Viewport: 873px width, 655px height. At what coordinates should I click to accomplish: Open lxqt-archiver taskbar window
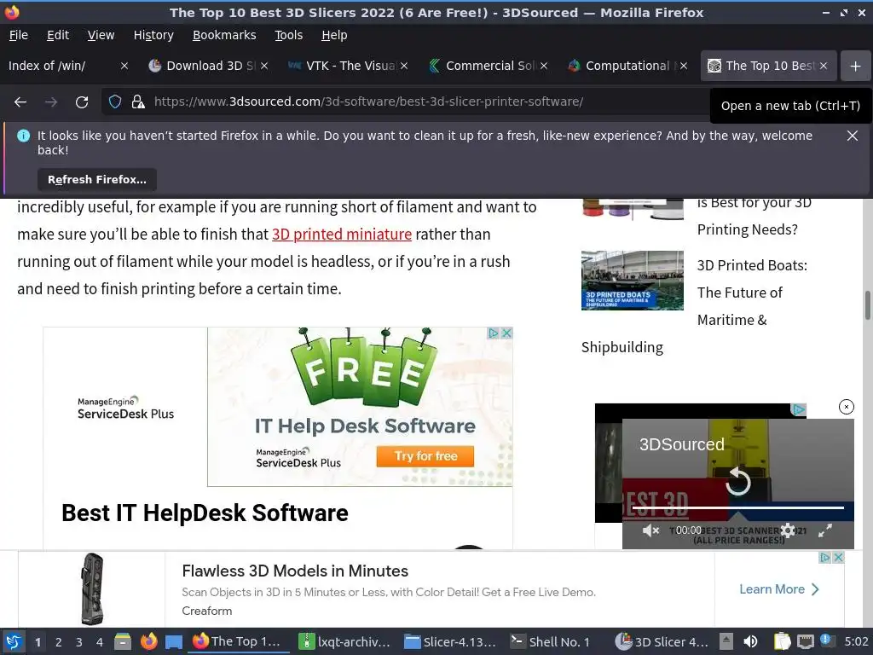[x=344, y=641]
